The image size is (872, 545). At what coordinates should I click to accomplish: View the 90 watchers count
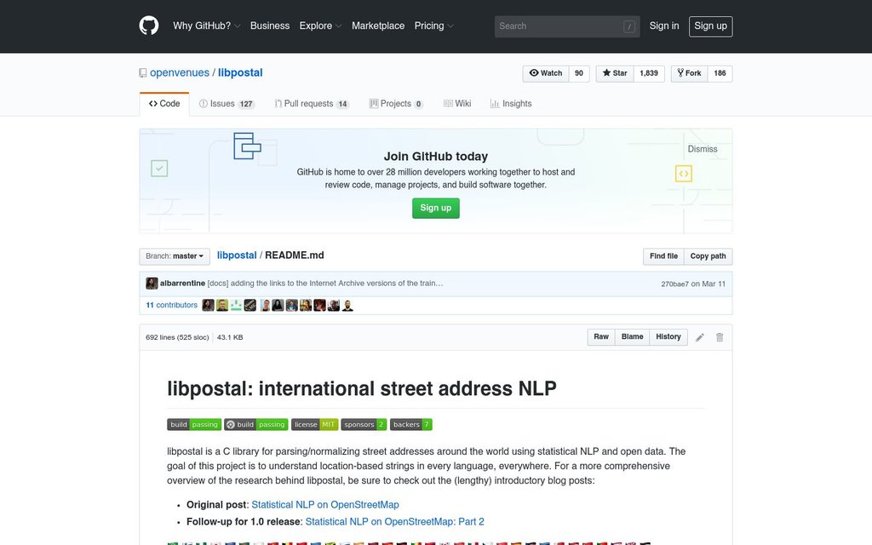(x=579, y=73)
